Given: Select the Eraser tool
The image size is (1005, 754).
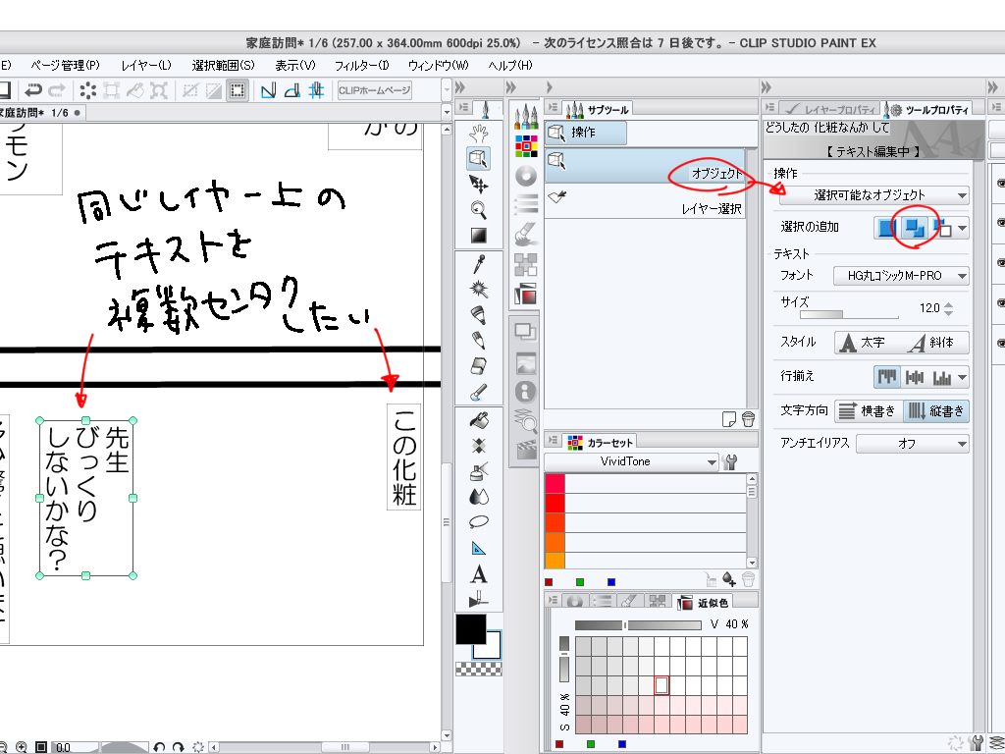Looking at the screenshot, I should pyautogui.click(x=479, y=366).
